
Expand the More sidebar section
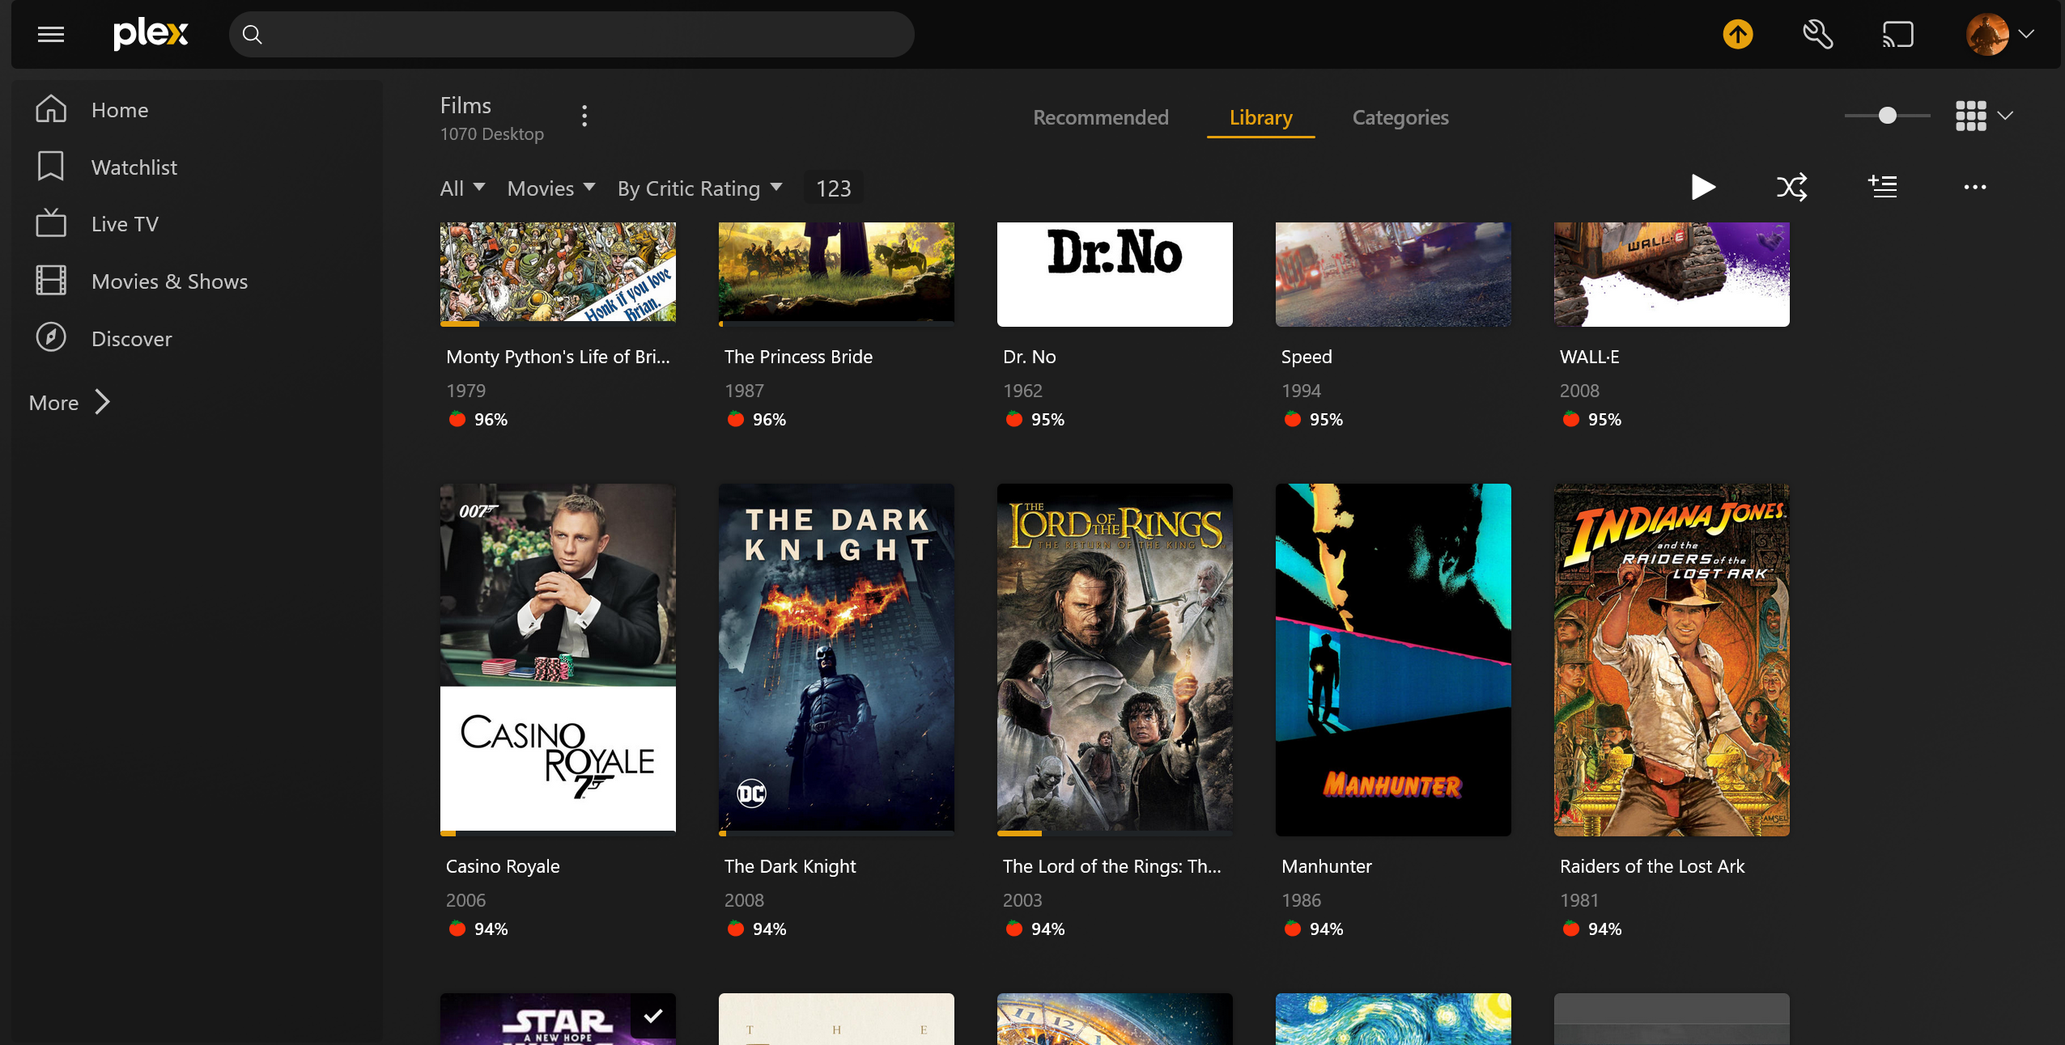69,402
